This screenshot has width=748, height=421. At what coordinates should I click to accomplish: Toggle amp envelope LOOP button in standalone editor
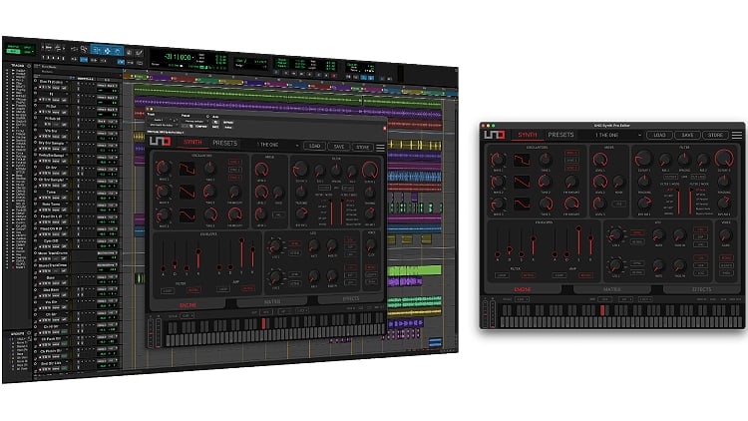(x=560, y=275)
